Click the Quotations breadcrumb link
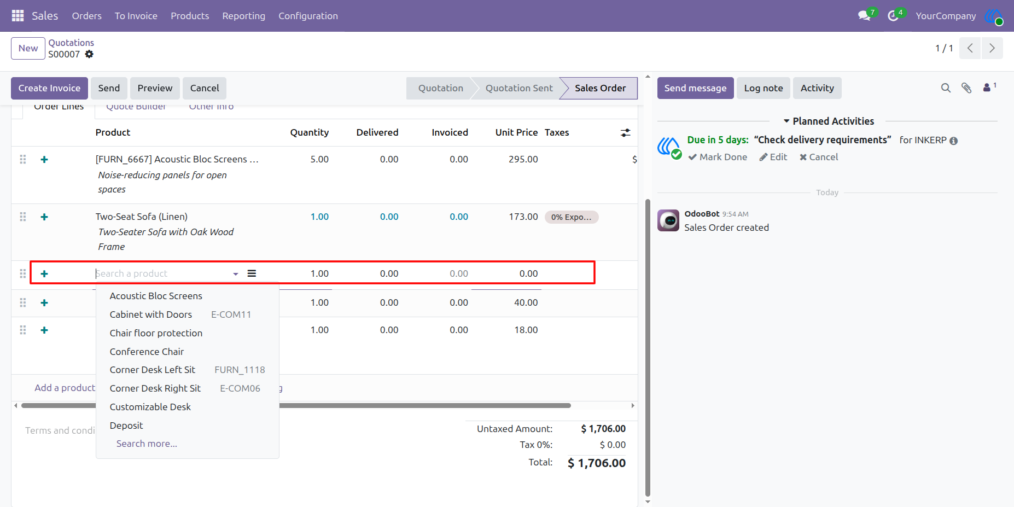This screenshot has height=507, width=1014. point(71,43)
